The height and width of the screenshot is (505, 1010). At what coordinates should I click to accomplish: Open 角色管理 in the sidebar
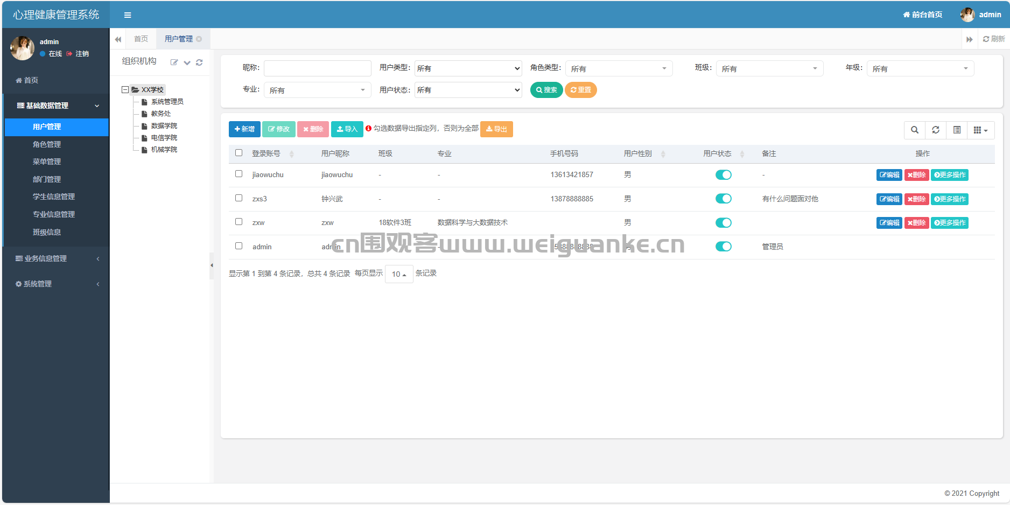47,144
